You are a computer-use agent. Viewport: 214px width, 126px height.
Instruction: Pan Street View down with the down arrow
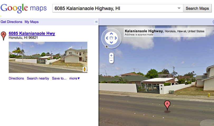[111, 42]
